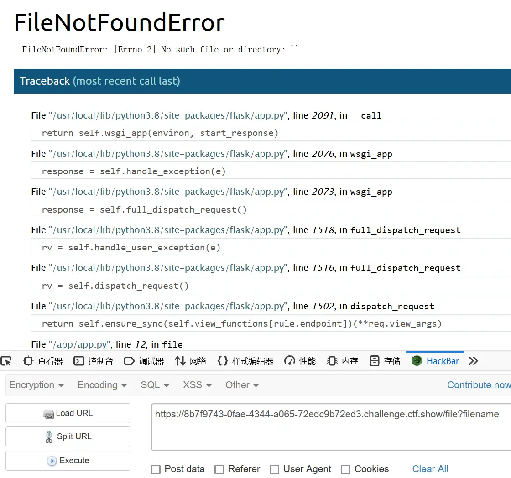The height and width of the screenshot is (478, 511).
Task: Tick the Referer checkbox
Action: click(219, 469)
